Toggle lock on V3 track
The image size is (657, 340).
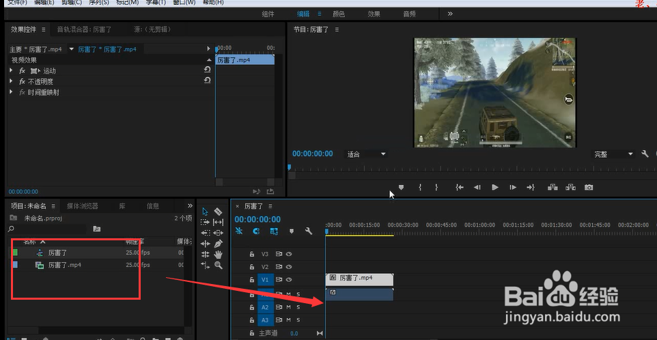pyautogui.click(x=252, y=254)
